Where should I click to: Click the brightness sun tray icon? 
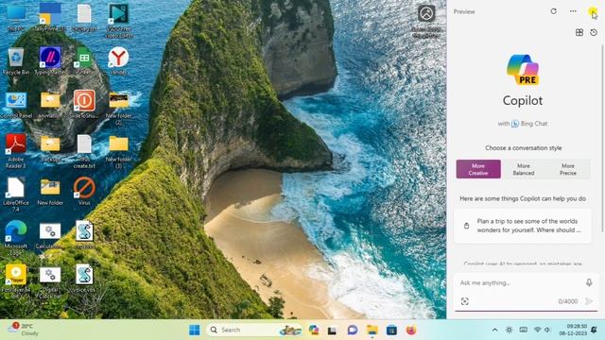pyautogui.click(x=510, y=330)
